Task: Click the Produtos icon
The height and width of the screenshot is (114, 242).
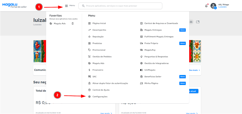Action: 89,43
